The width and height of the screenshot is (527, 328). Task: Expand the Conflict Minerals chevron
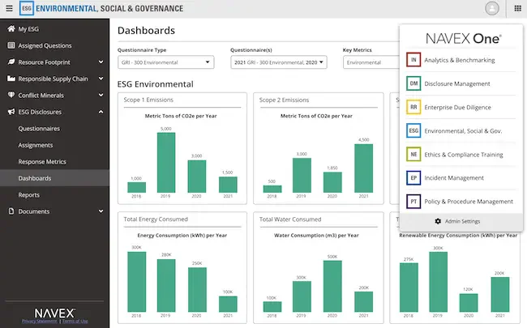[101, 95]
